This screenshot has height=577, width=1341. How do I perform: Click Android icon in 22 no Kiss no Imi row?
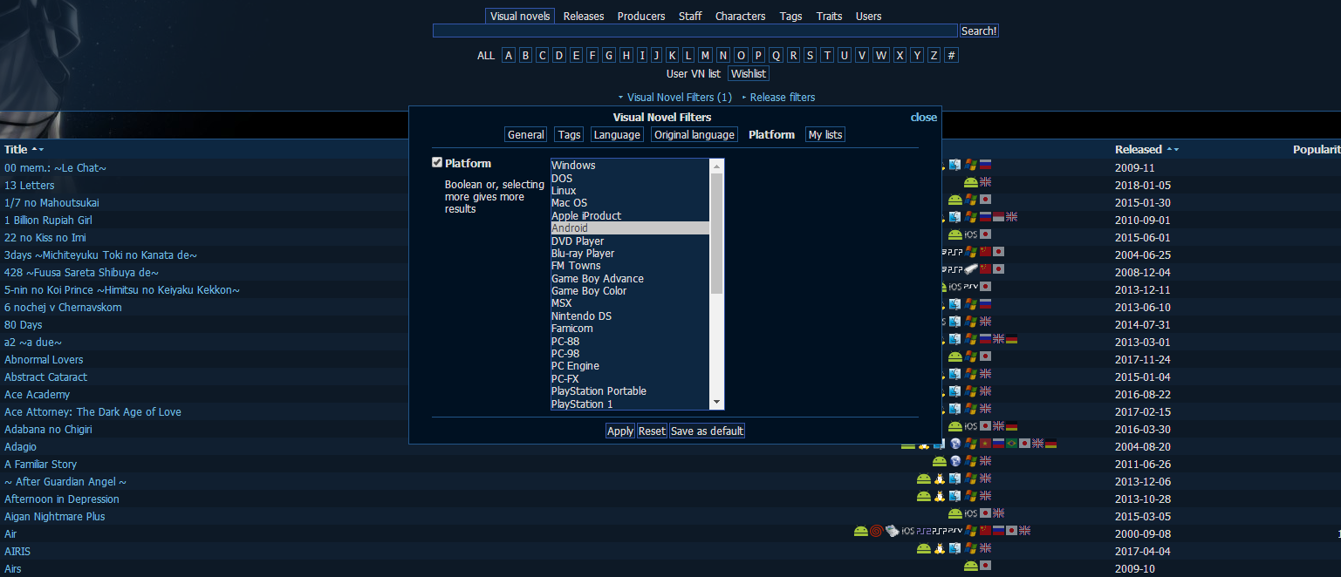954,234
